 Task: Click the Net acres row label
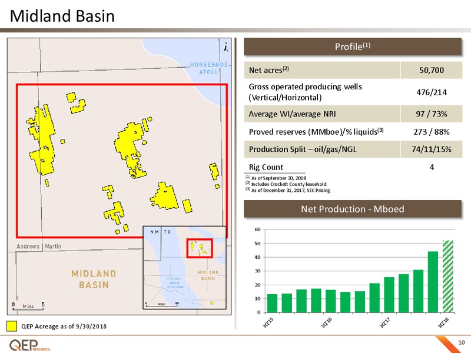tap(269, 70)
